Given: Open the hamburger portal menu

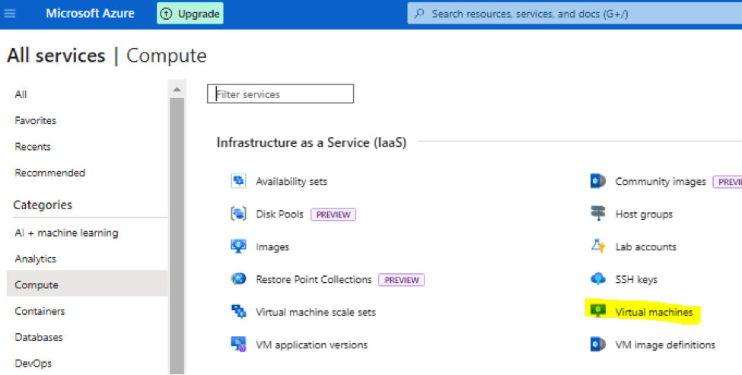Looking at the screenshot, I should pos(14,14).
